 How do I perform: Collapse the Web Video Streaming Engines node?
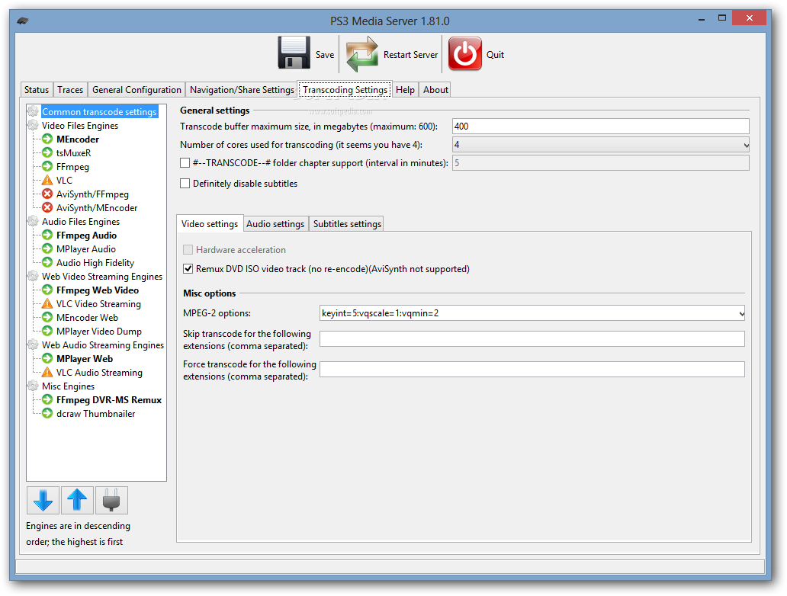33,277
